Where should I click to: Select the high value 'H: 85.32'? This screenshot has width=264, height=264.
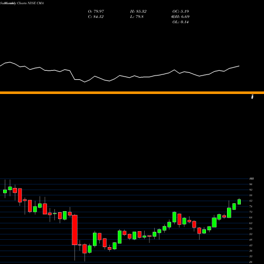[138, 12]
